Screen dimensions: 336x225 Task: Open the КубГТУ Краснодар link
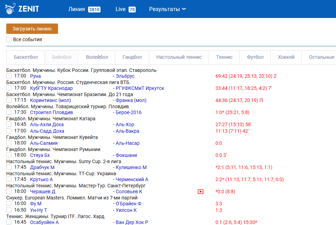(x=51, y=88)
